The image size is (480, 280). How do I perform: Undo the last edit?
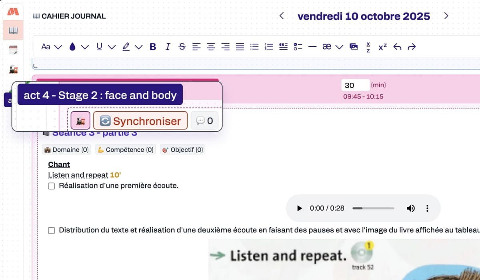pyautogui.click(x=397, y=47)
